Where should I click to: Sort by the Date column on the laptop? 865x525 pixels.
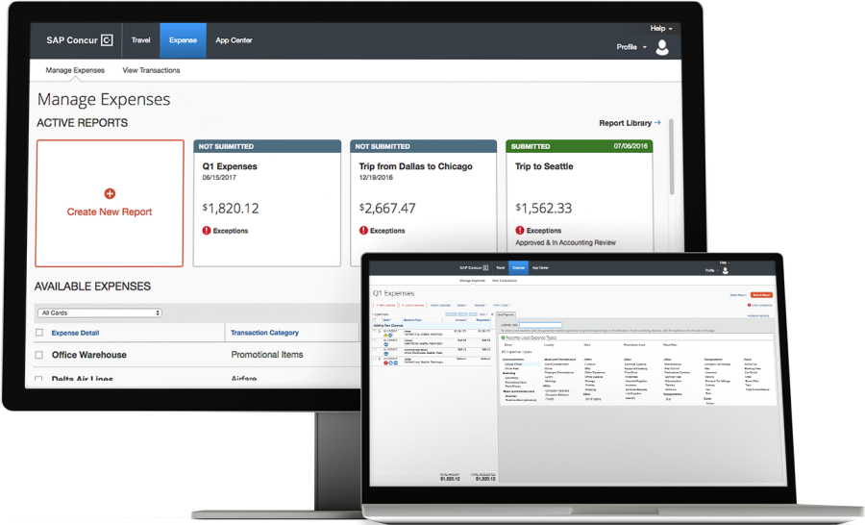(386, 320)
